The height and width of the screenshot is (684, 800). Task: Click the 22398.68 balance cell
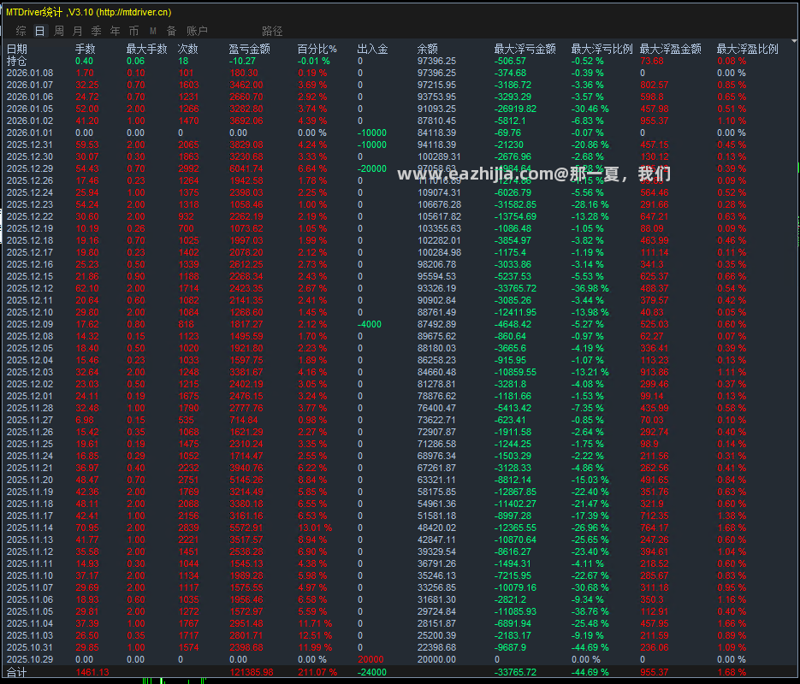(x=436, y=647)
